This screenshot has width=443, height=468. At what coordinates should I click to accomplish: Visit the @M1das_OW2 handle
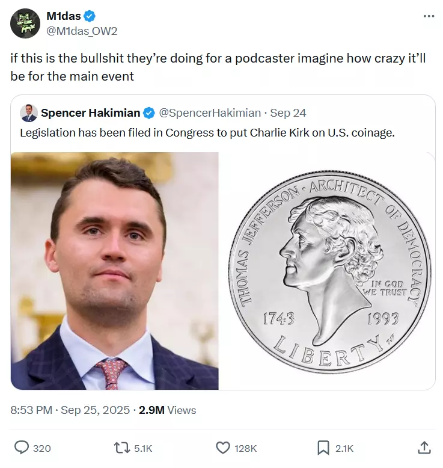82,31
